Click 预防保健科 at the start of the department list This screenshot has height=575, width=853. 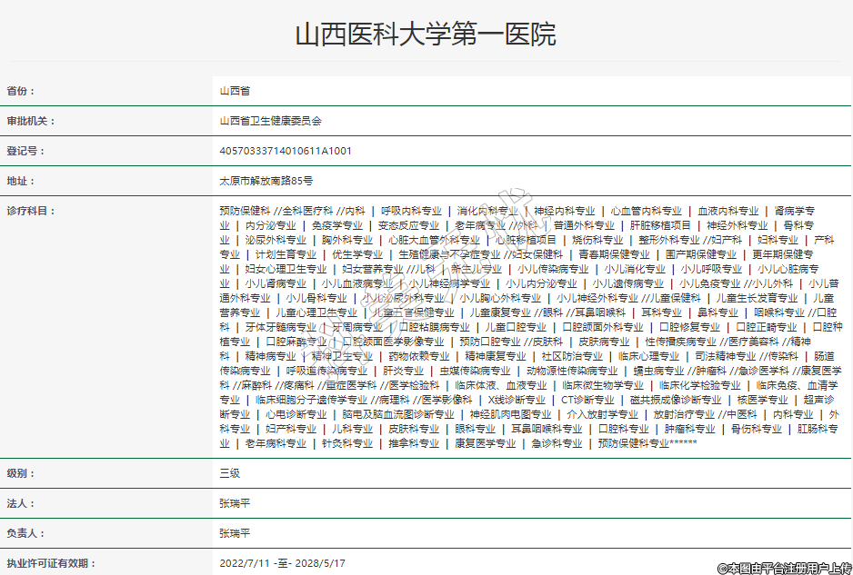[x=245, y=211]
